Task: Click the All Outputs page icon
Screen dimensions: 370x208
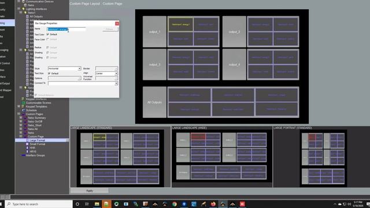Action: pyautogui.click(x=27, y=17)
